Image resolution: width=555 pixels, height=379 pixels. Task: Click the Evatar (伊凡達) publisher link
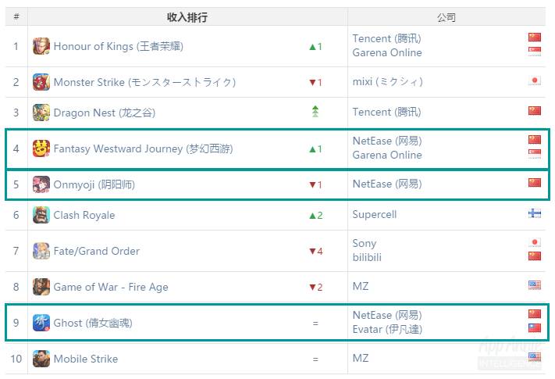387,329
